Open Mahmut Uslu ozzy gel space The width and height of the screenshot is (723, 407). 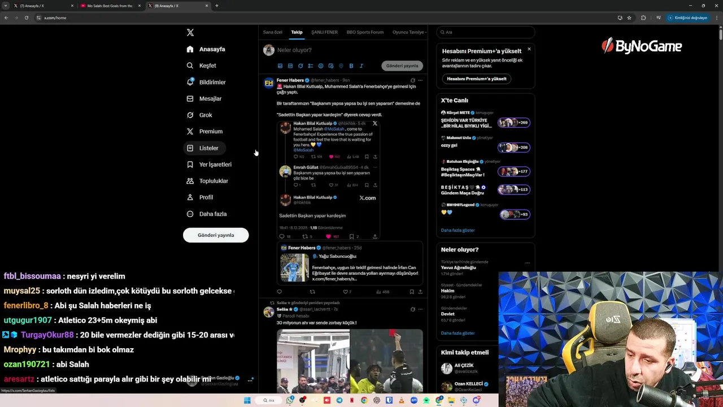coord(486,144)
